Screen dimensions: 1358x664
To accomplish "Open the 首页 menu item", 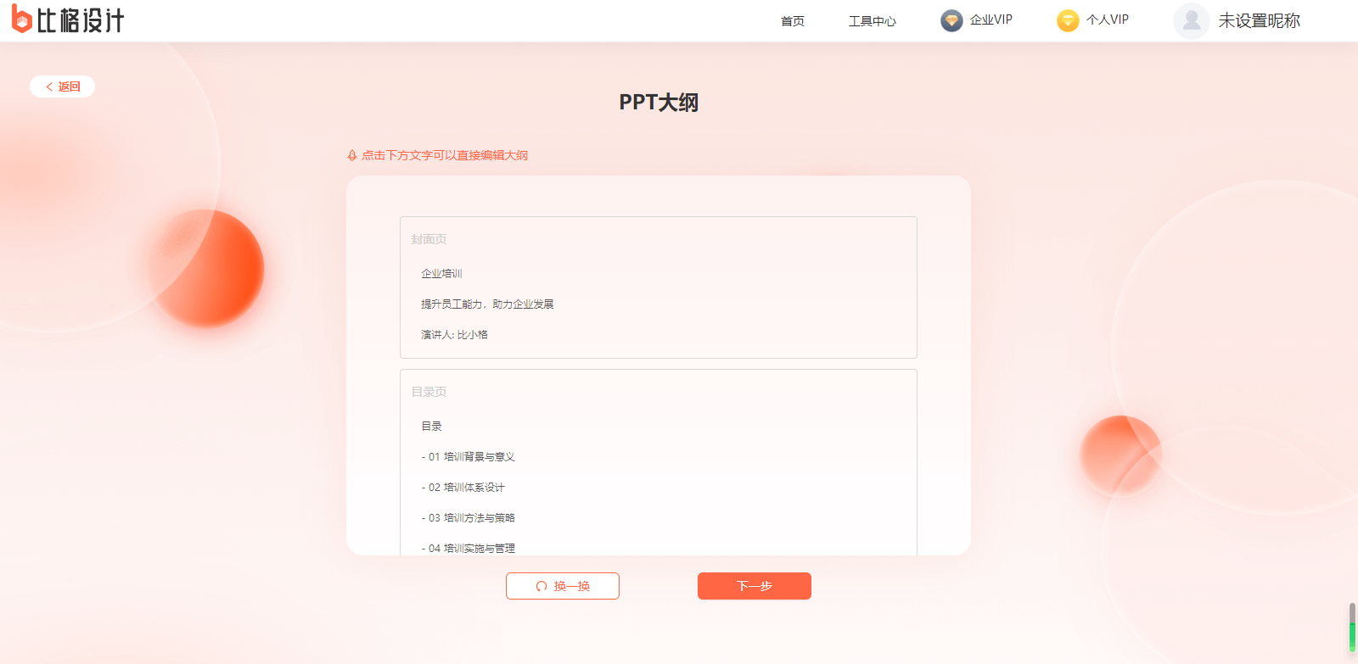I will click(x=792, y=21).
